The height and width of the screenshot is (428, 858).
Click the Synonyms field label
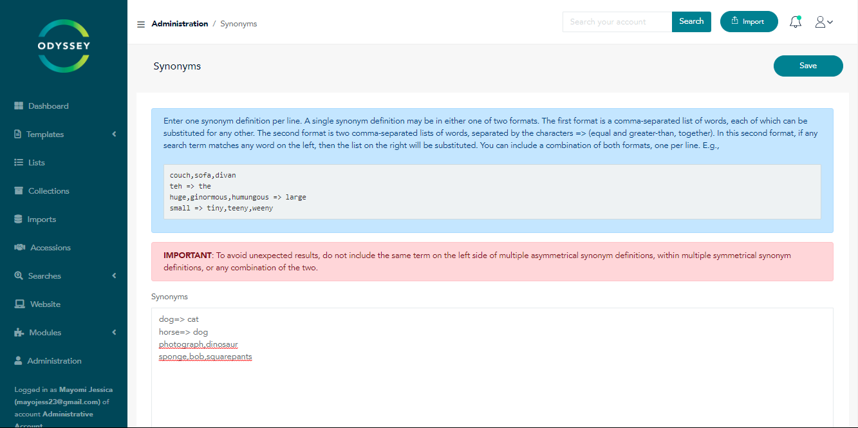coord(169,297)
